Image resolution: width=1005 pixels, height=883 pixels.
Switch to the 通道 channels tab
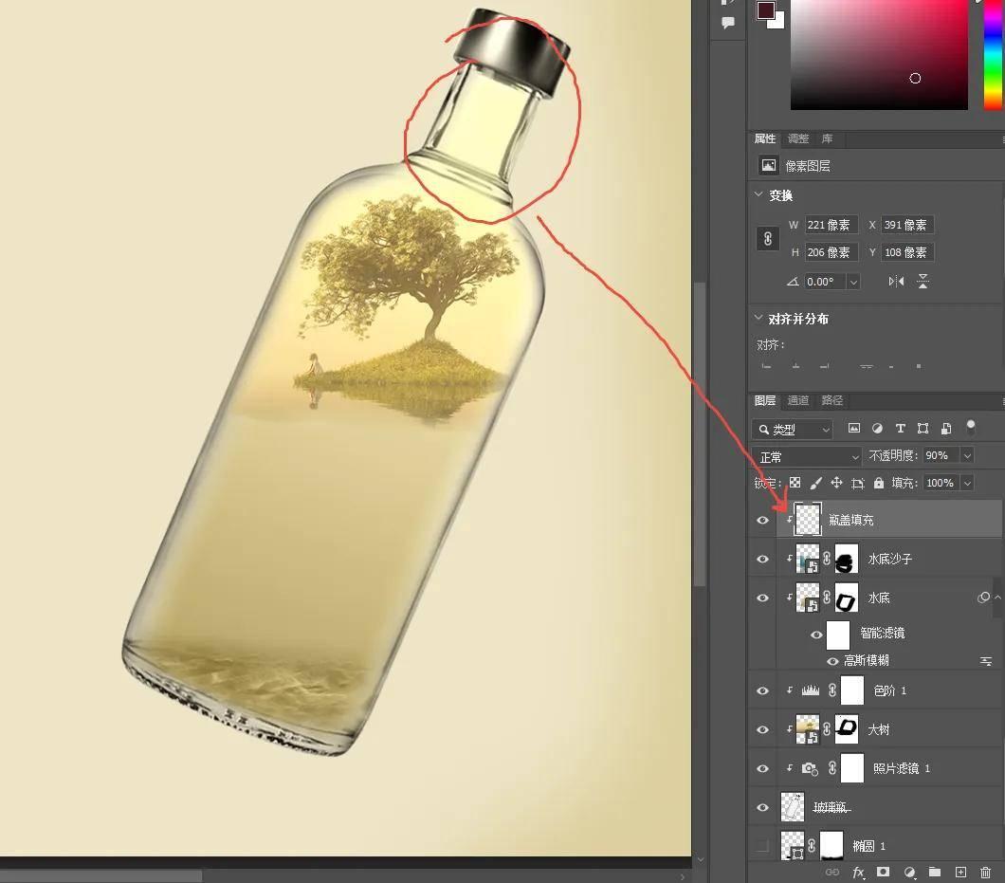[x=798, y=400]
